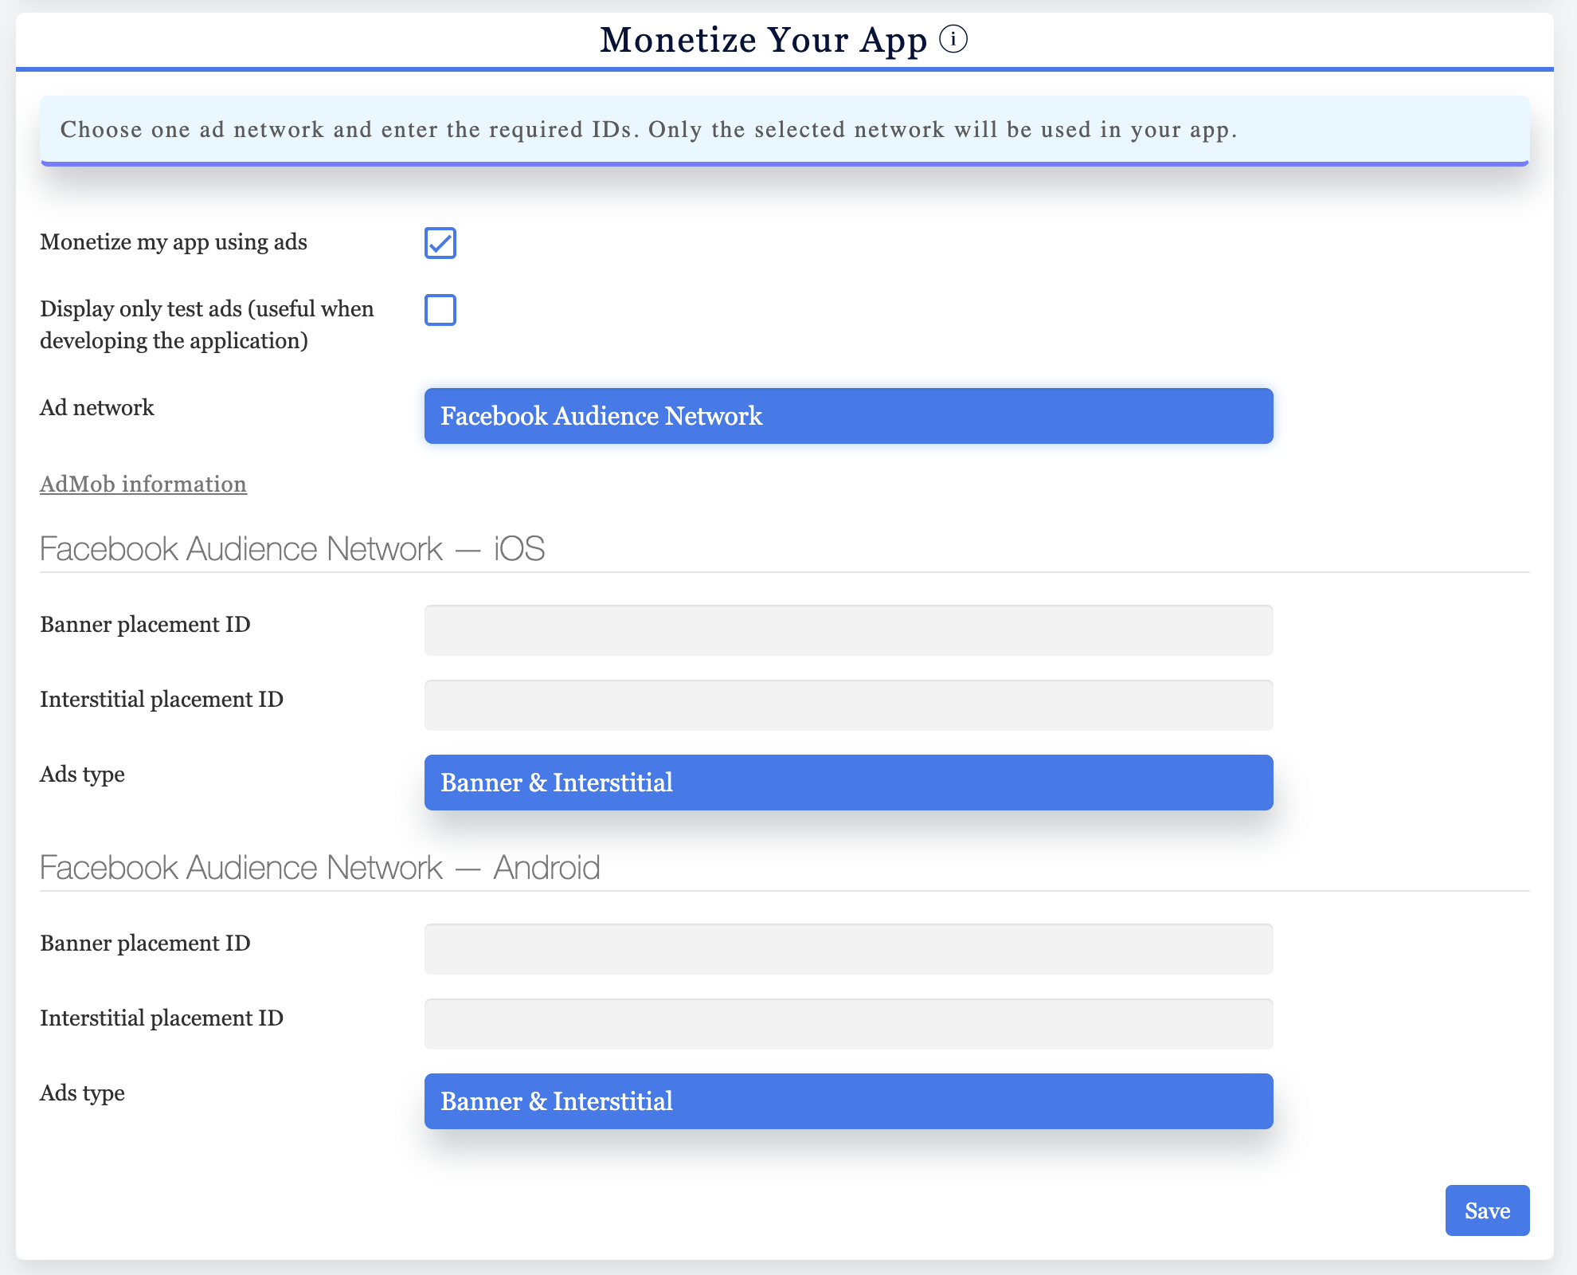This screenshot has height=1275, width=1577.
Task: Click the Android Interstitial placement ID input
Action: point(848,1024)
